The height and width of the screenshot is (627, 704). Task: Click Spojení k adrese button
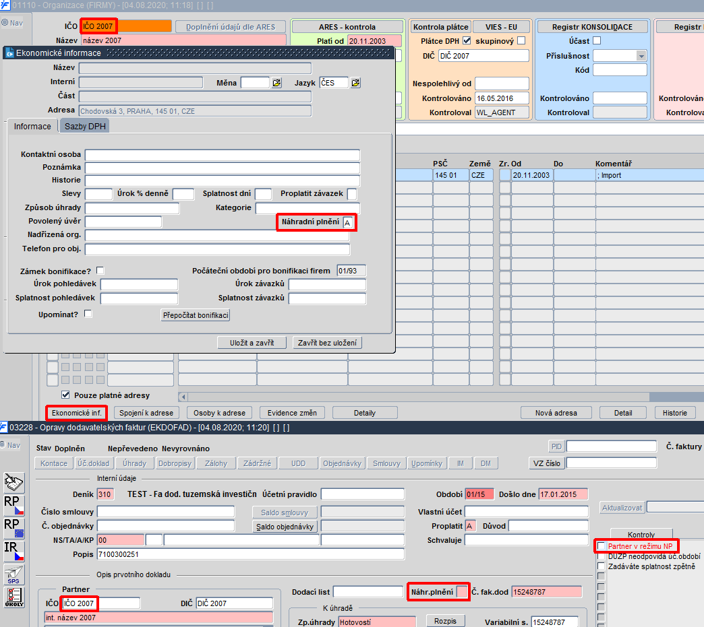click(x=146, y=413)
